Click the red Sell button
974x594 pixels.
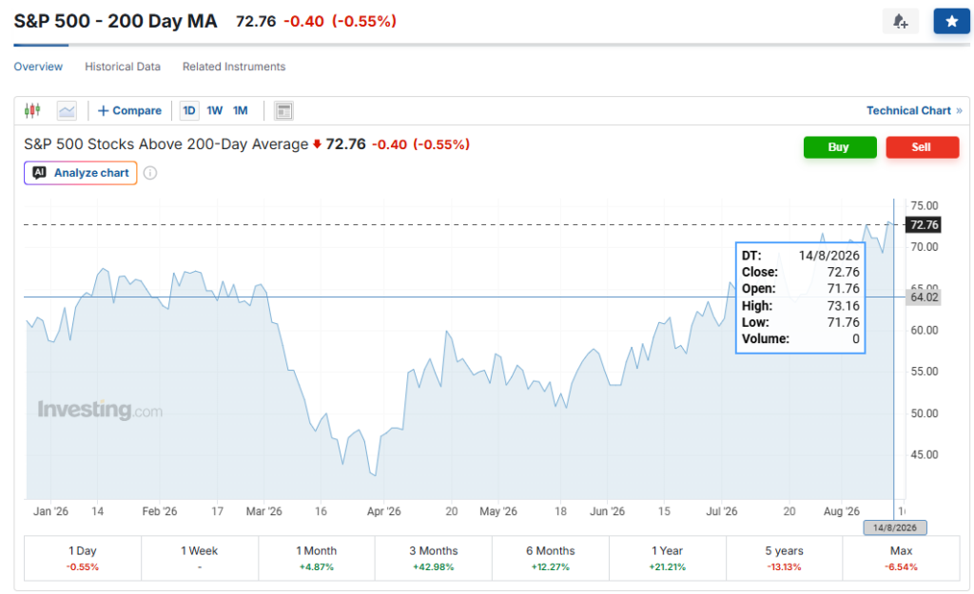923,147
